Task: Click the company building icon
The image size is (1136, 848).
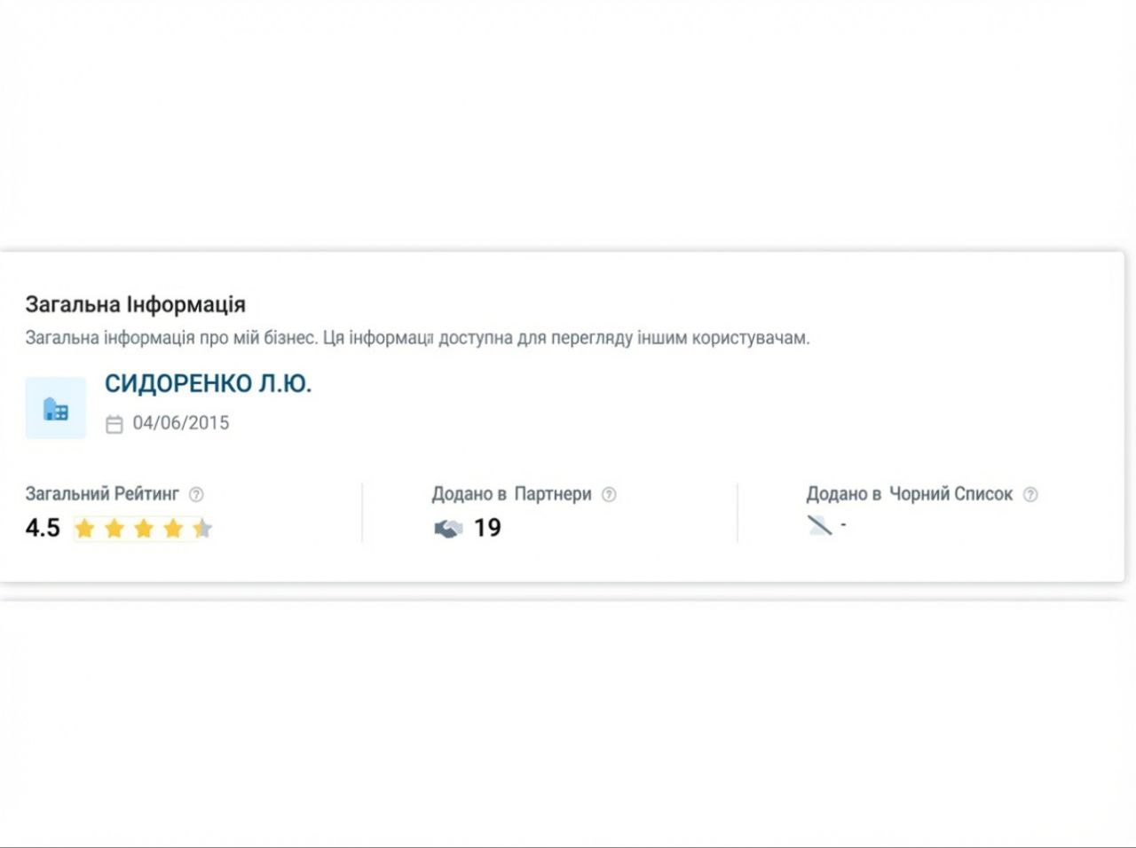Action: 56,409
